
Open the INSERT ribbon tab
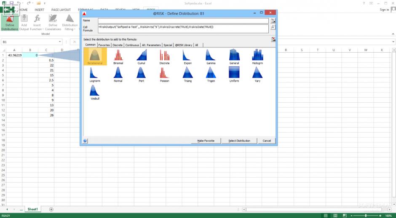(40, 10)
